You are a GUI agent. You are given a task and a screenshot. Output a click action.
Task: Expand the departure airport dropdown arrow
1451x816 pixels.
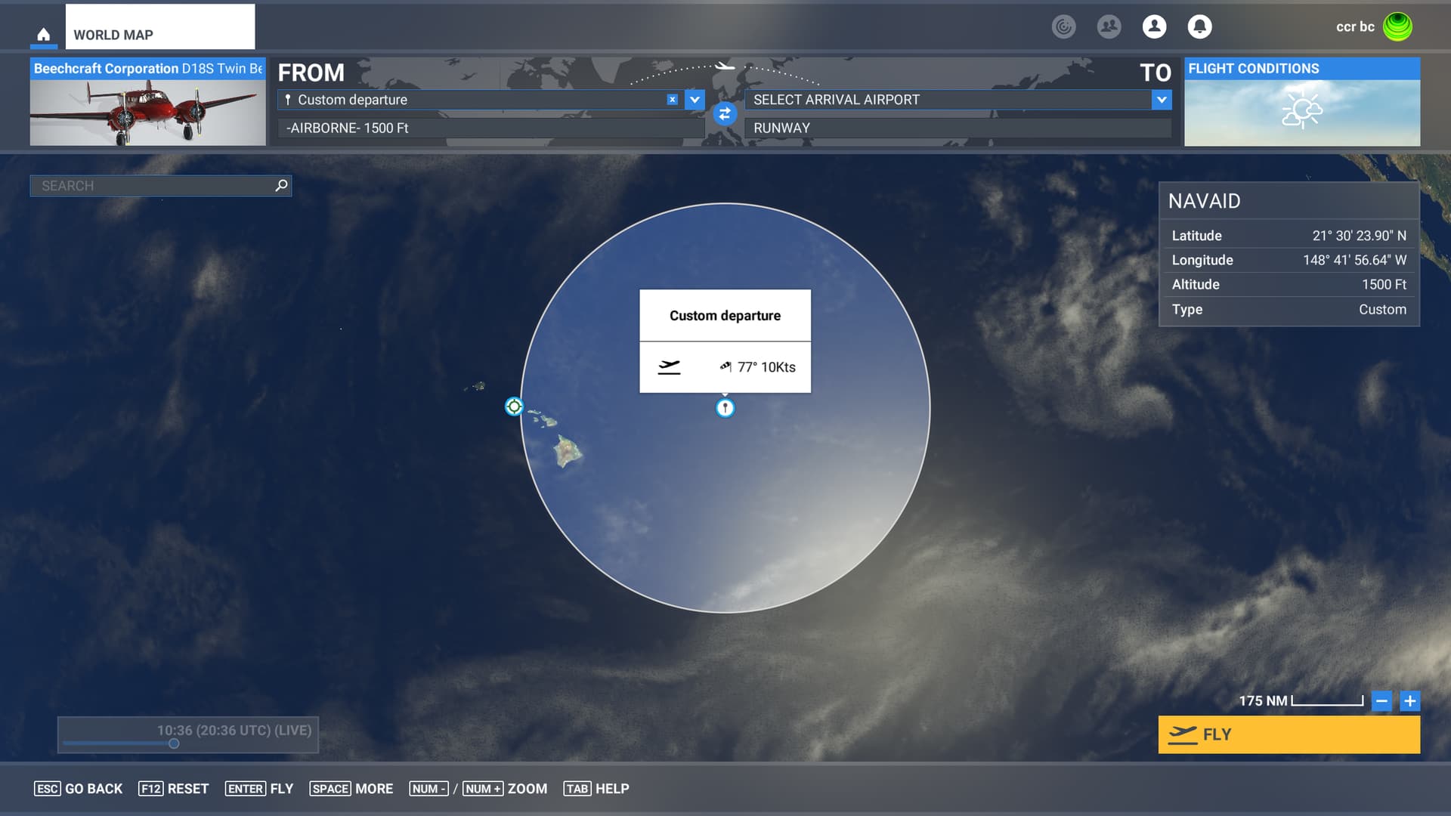tap(695, 99)
